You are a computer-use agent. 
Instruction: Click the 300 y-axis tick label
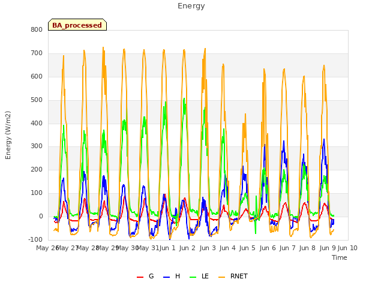37,146
